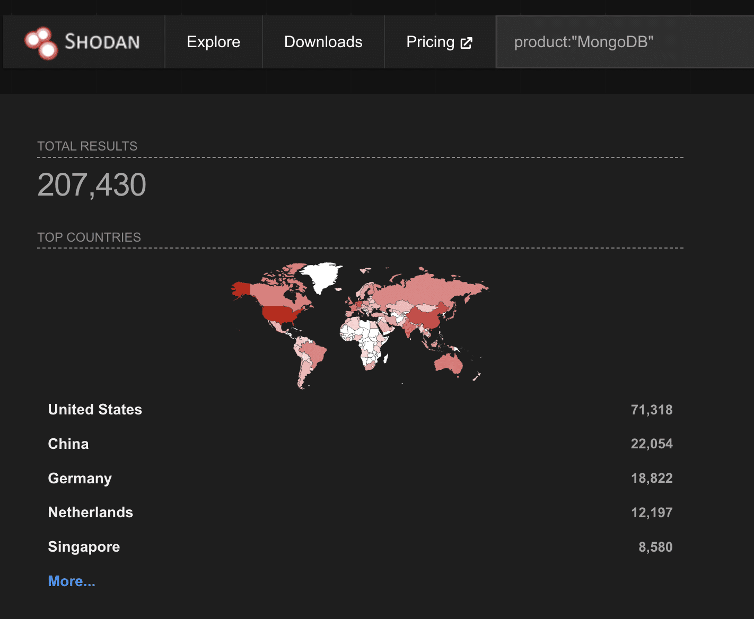Select United States in the country list
The width and height of the screenshot is (754, 619).
click(95, 410)
